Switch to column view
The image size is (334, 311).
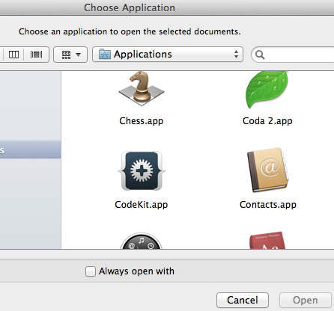tap(13, 55)
